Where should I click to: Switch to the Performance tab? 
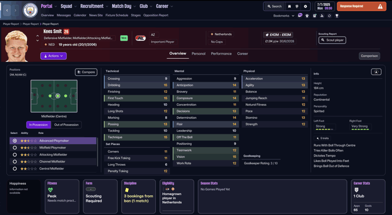click(221, 54)
